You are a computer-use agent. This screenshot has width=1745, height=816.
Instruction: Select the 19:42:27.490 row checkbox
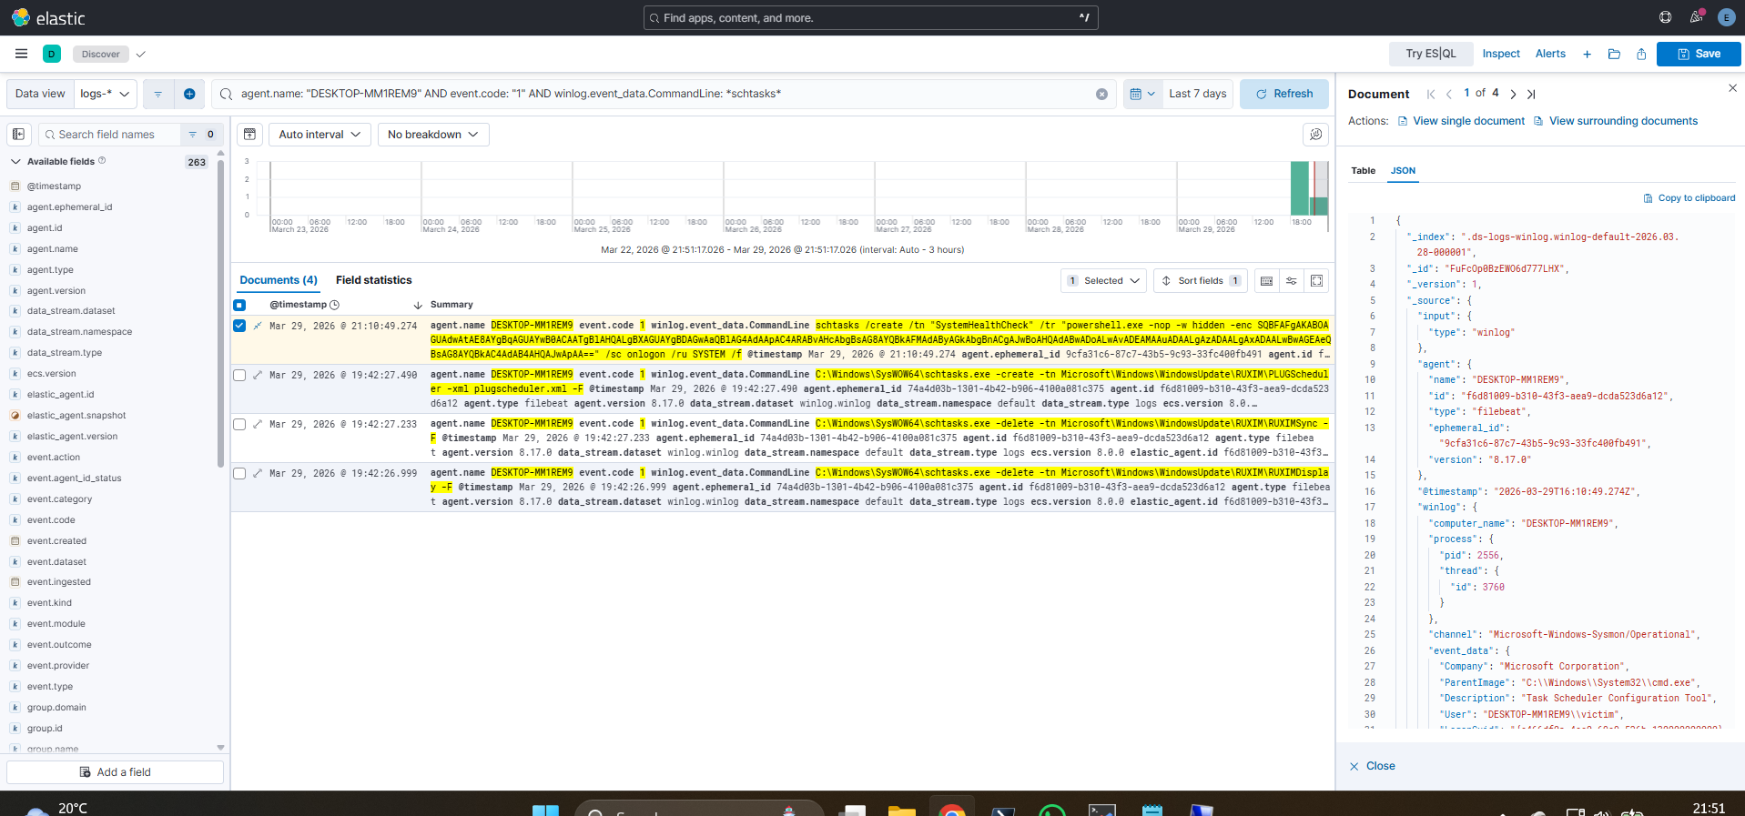(239, 375)
